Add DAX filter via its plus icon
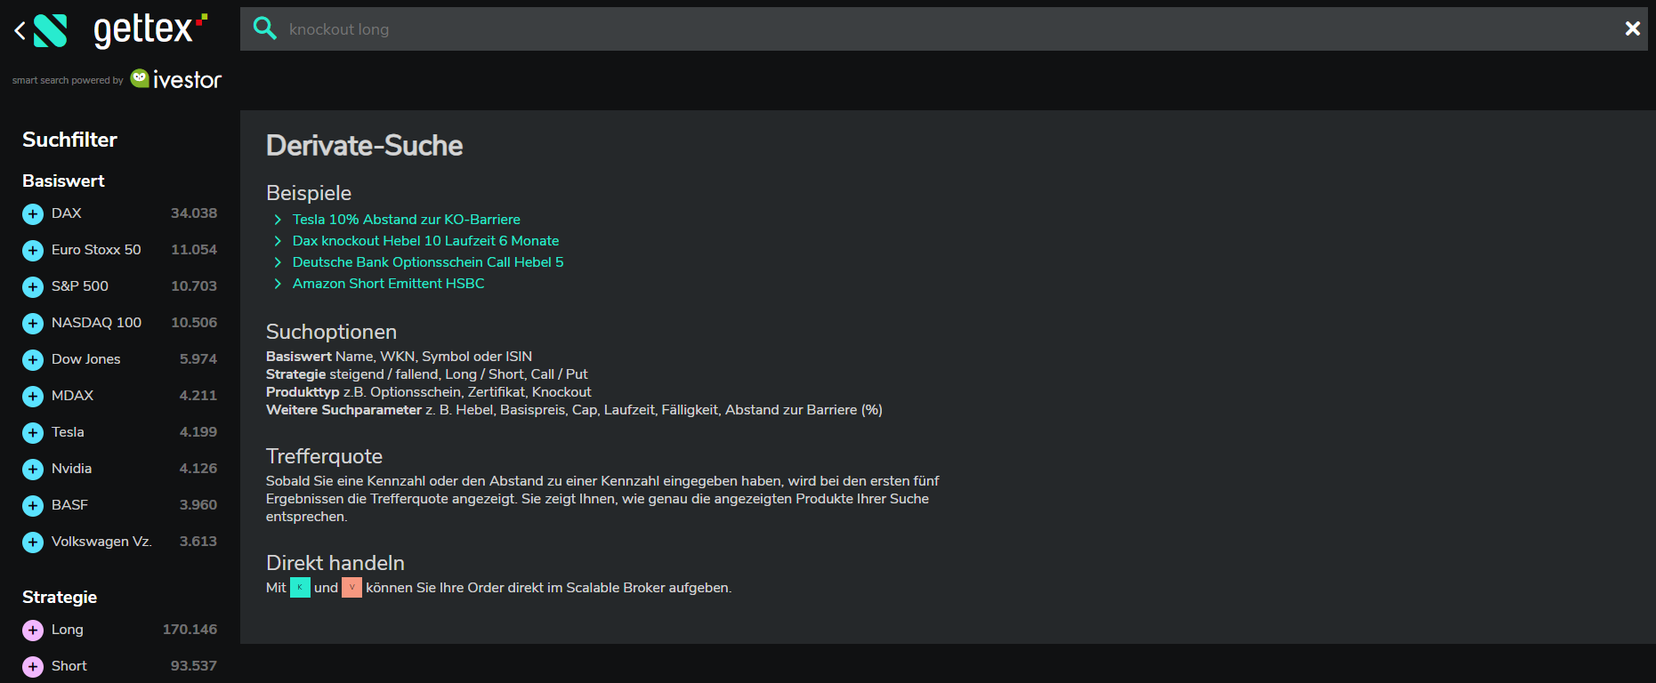The width and height of the screenshot is (1656, 683). (x=33, y=213)
